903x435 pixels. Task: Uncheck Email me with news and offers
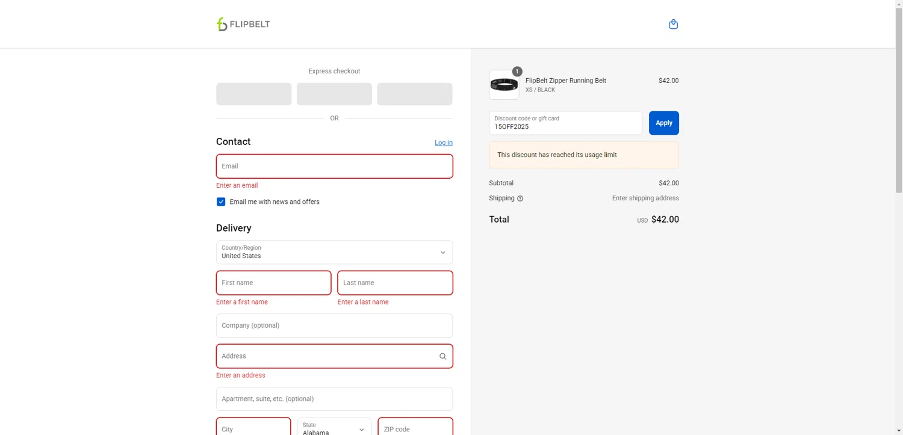221,202
